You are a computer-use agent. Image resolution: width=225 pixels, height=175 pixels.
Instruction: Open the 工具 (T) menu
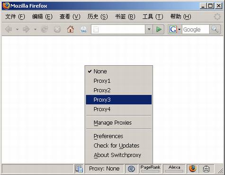click(x=153, y=17)
